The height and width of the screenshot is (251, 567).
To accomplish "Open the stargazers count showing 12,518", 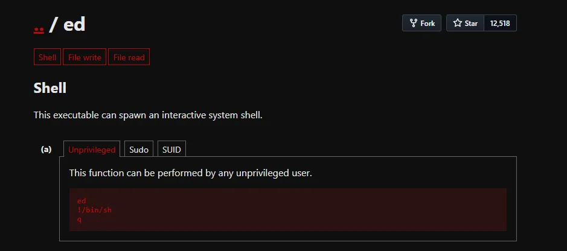I will click(x=500, y=23).
